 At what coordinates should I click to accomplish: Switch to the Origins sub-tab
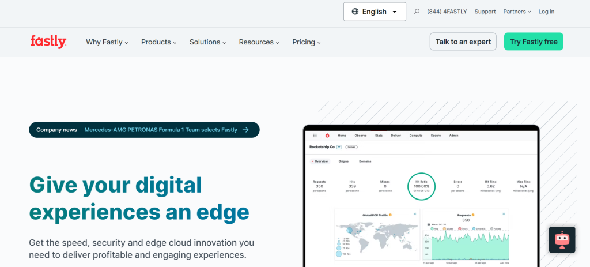coord(343,161)
